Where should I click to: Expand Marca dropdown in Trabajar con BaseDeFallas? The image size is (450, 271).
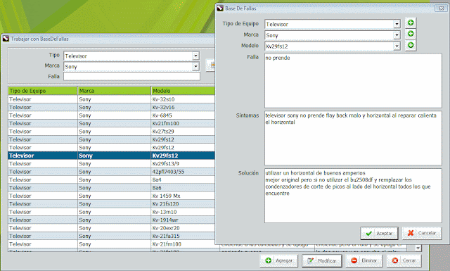(195, 66)
